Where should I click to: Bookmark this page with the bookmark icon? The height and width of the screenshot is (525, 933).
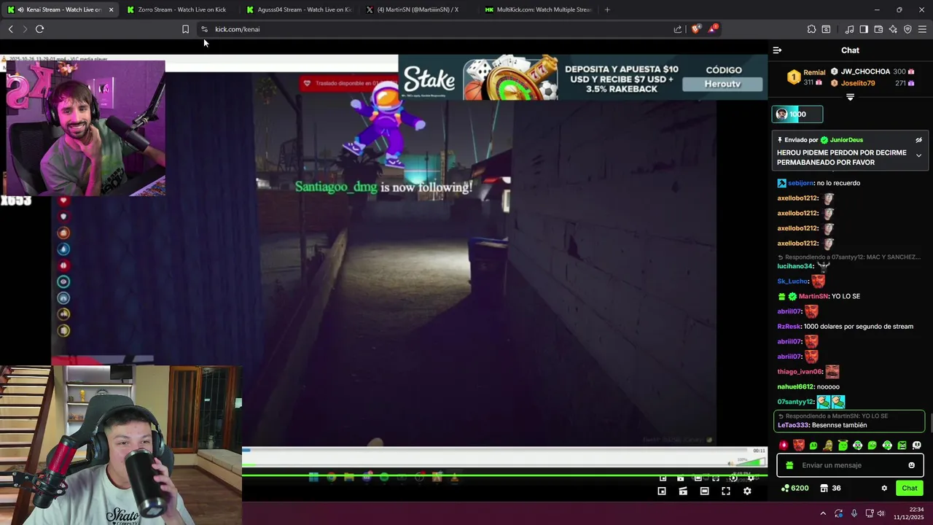[x=185, y=29]
